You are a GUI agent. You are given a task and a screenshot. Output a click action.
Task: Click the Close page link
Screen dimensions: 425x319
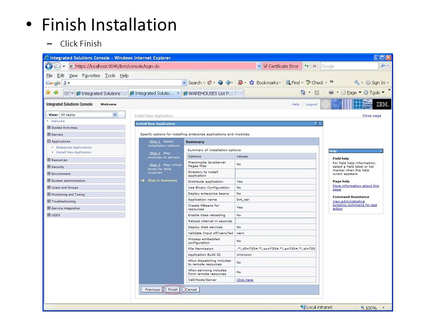[x=371, y=116]
